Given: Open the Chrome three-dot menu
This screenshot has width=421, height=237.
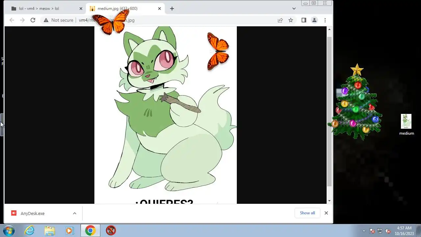Looking at the screenshot, I should click(x=325, y=20).
